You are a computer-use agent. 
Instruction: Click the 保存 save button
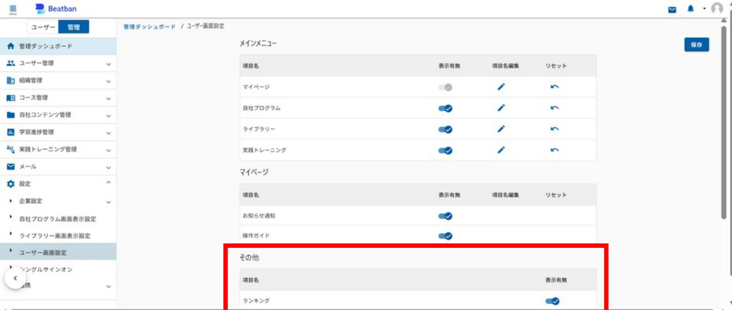(x=697, y=44)
